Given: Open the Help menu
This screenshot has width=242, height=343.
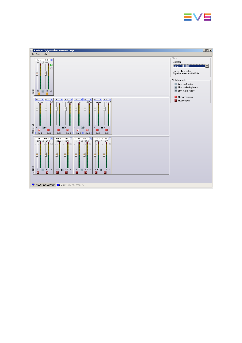Looking at the screenshot, I should 45,54.
